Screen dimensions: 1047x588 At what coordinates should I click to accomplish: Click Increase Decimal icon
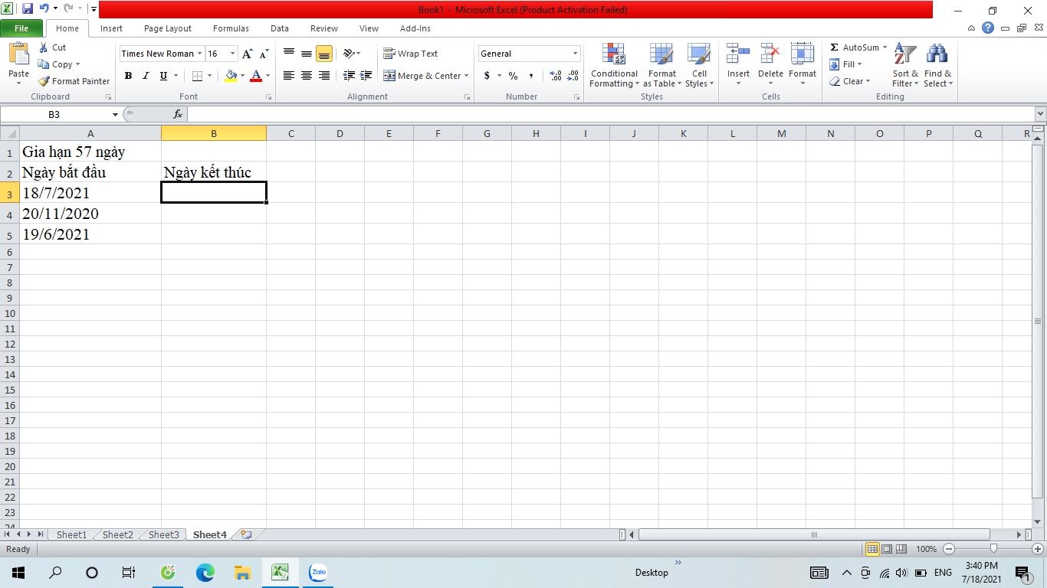tap(556, 76)
